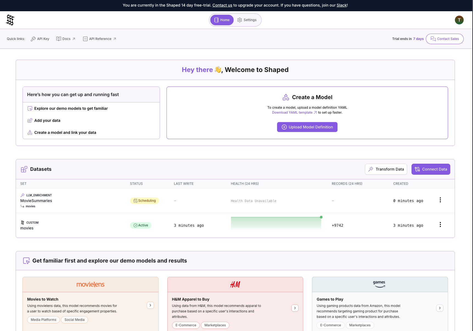Viewport: 473px width, 331px height.
Task: Click the Connect Data button
Action: [x=430, y=169]
